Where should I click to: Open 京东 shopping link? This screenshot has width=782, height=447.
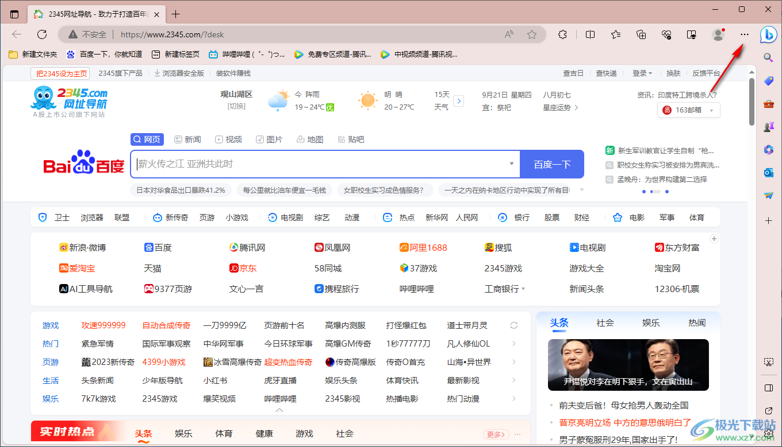tap(243, 269)
